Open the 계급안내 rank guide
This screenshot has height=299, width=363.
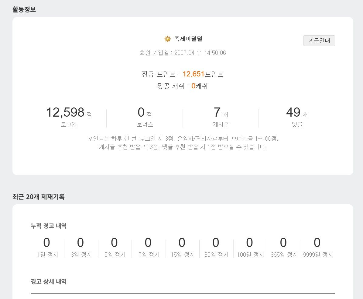(319, 40)
